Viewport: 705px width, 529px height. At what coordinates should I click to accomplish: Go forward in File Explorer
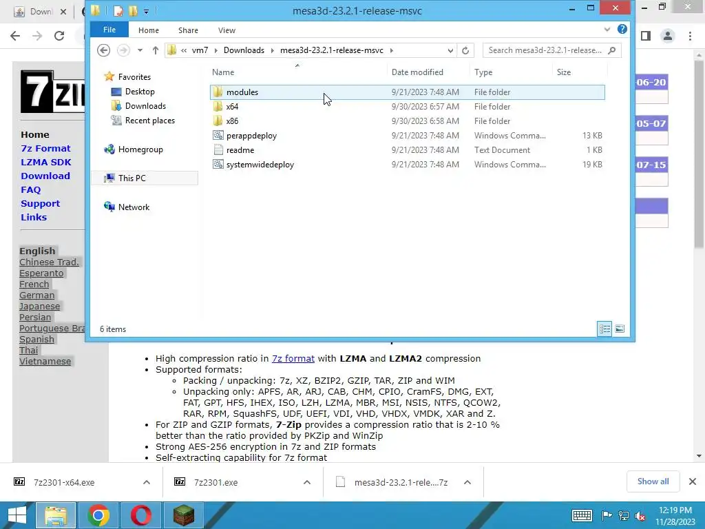tap(123, 50)
